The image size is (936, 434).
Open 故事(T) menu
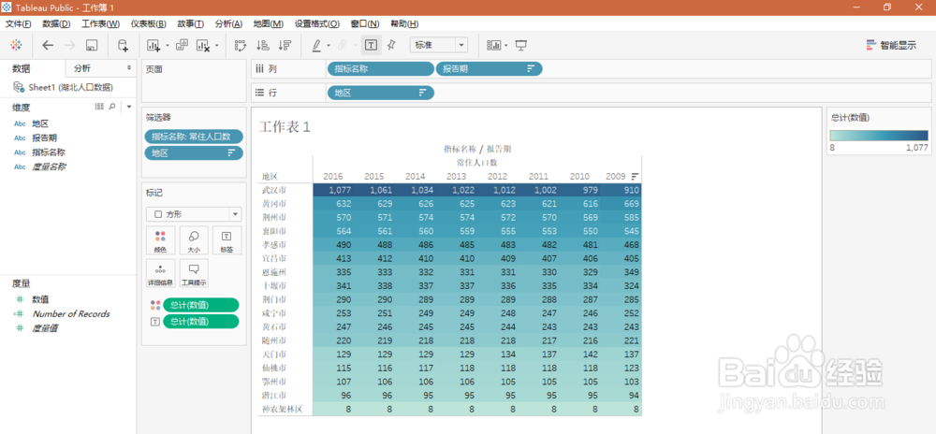click(190, 23)
